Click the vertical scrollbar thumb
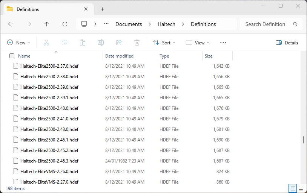This screenshot has height=193, width=307. pyautogui.click(x=304, y=140)
